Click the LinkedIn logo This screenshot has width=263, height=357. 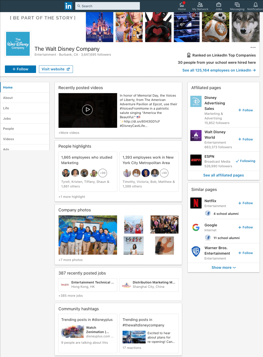[68, 5]
